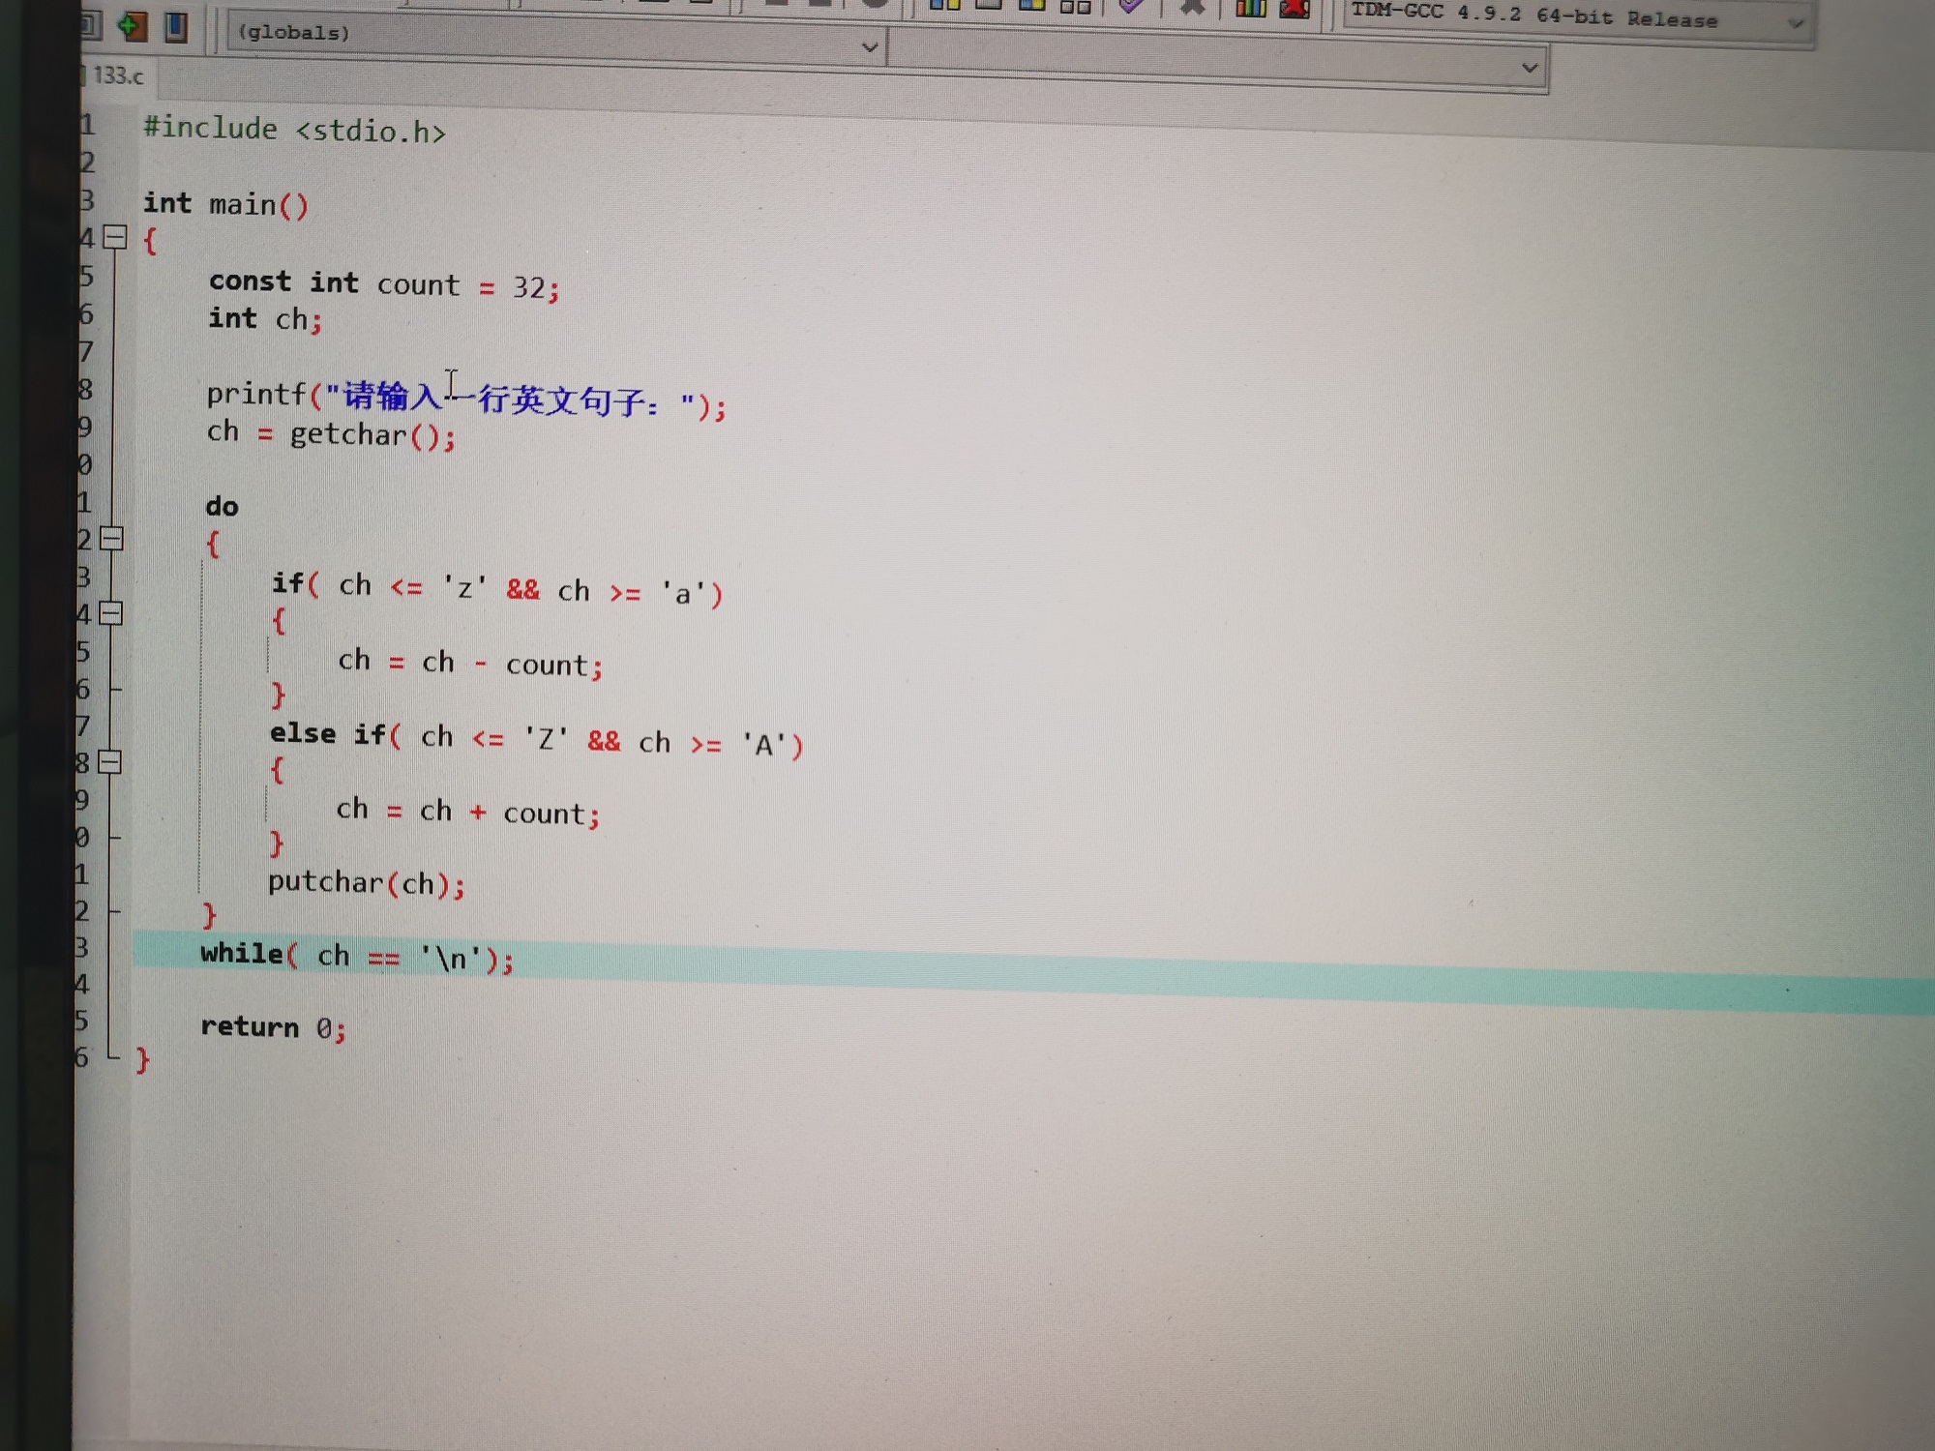Click the closing brace of main
Screen dimensions: 1935x1451
click(x=142, y=1060)
